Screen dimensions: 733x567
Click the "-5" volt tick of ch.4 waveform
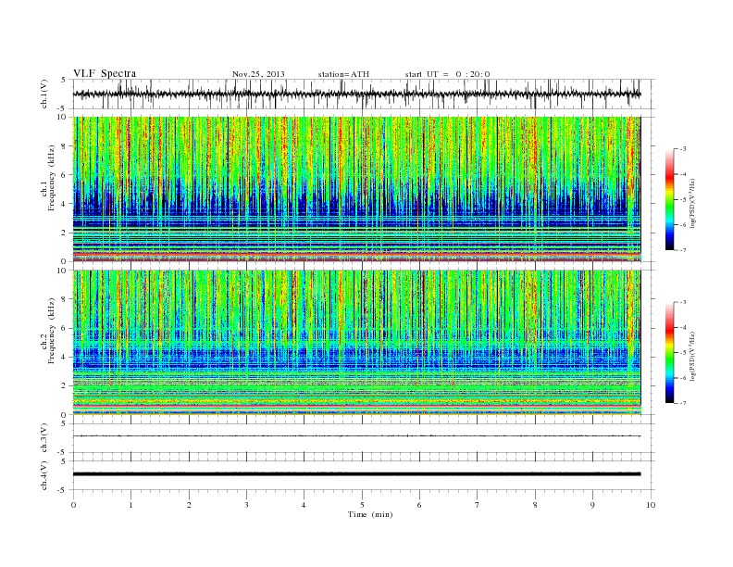[63, 490]
